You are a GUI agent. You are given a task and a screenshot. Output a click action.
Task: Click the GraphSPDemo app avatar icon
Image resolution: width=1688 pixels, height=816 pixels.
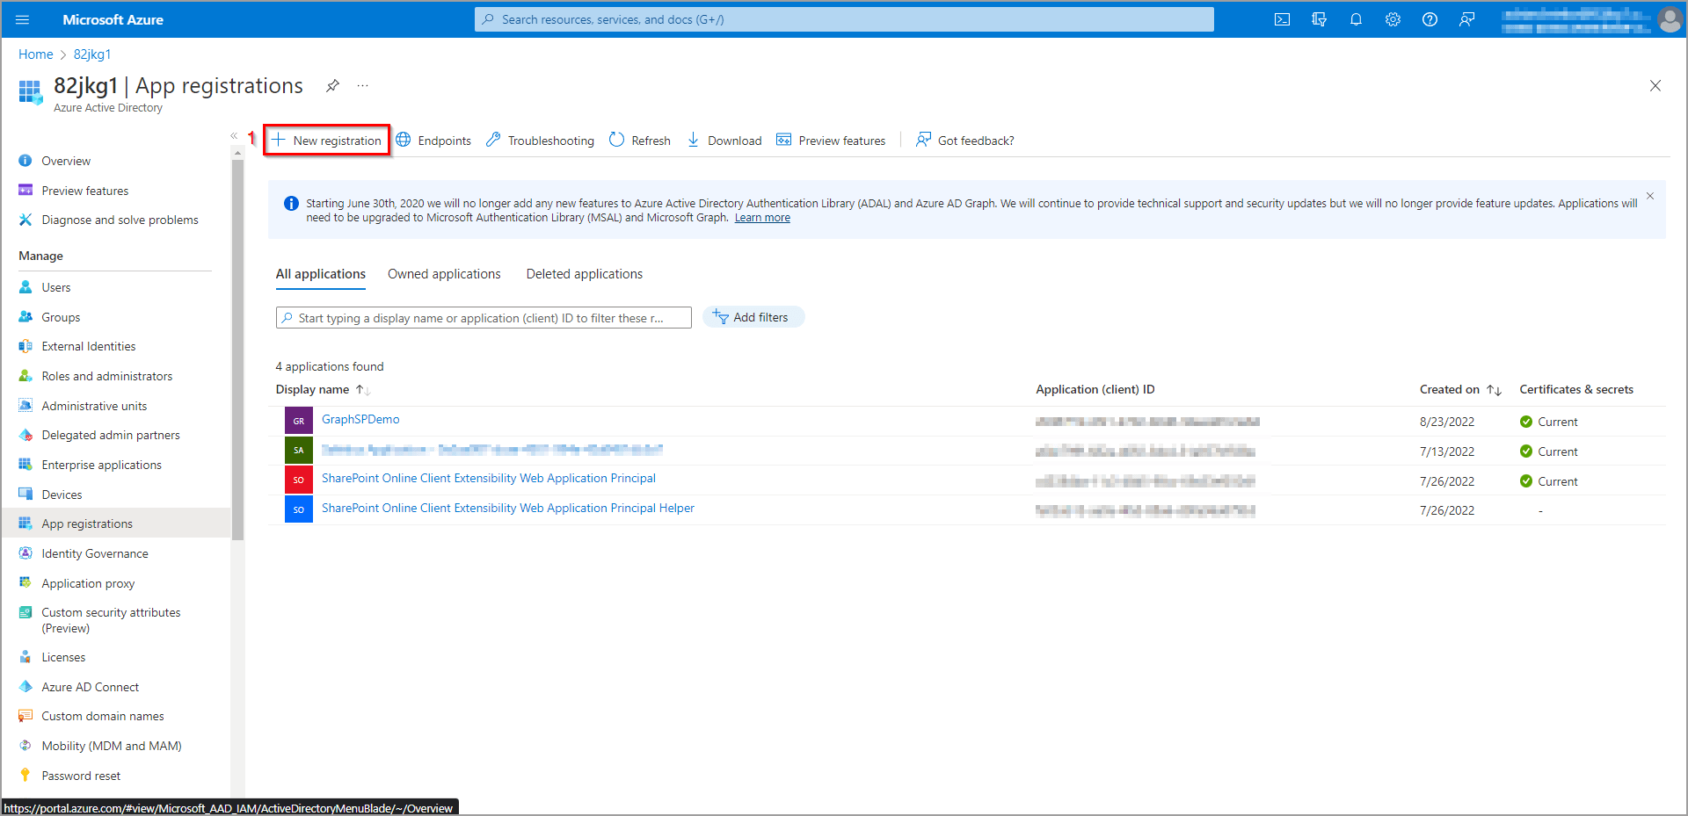pyautogui.click(x=299, y=421)
